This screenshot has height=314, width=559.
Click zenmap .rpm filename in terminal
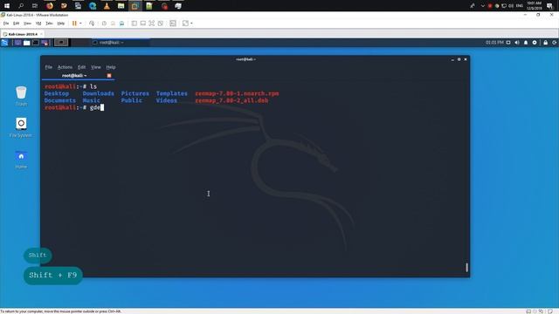click(x=237, y=93)
